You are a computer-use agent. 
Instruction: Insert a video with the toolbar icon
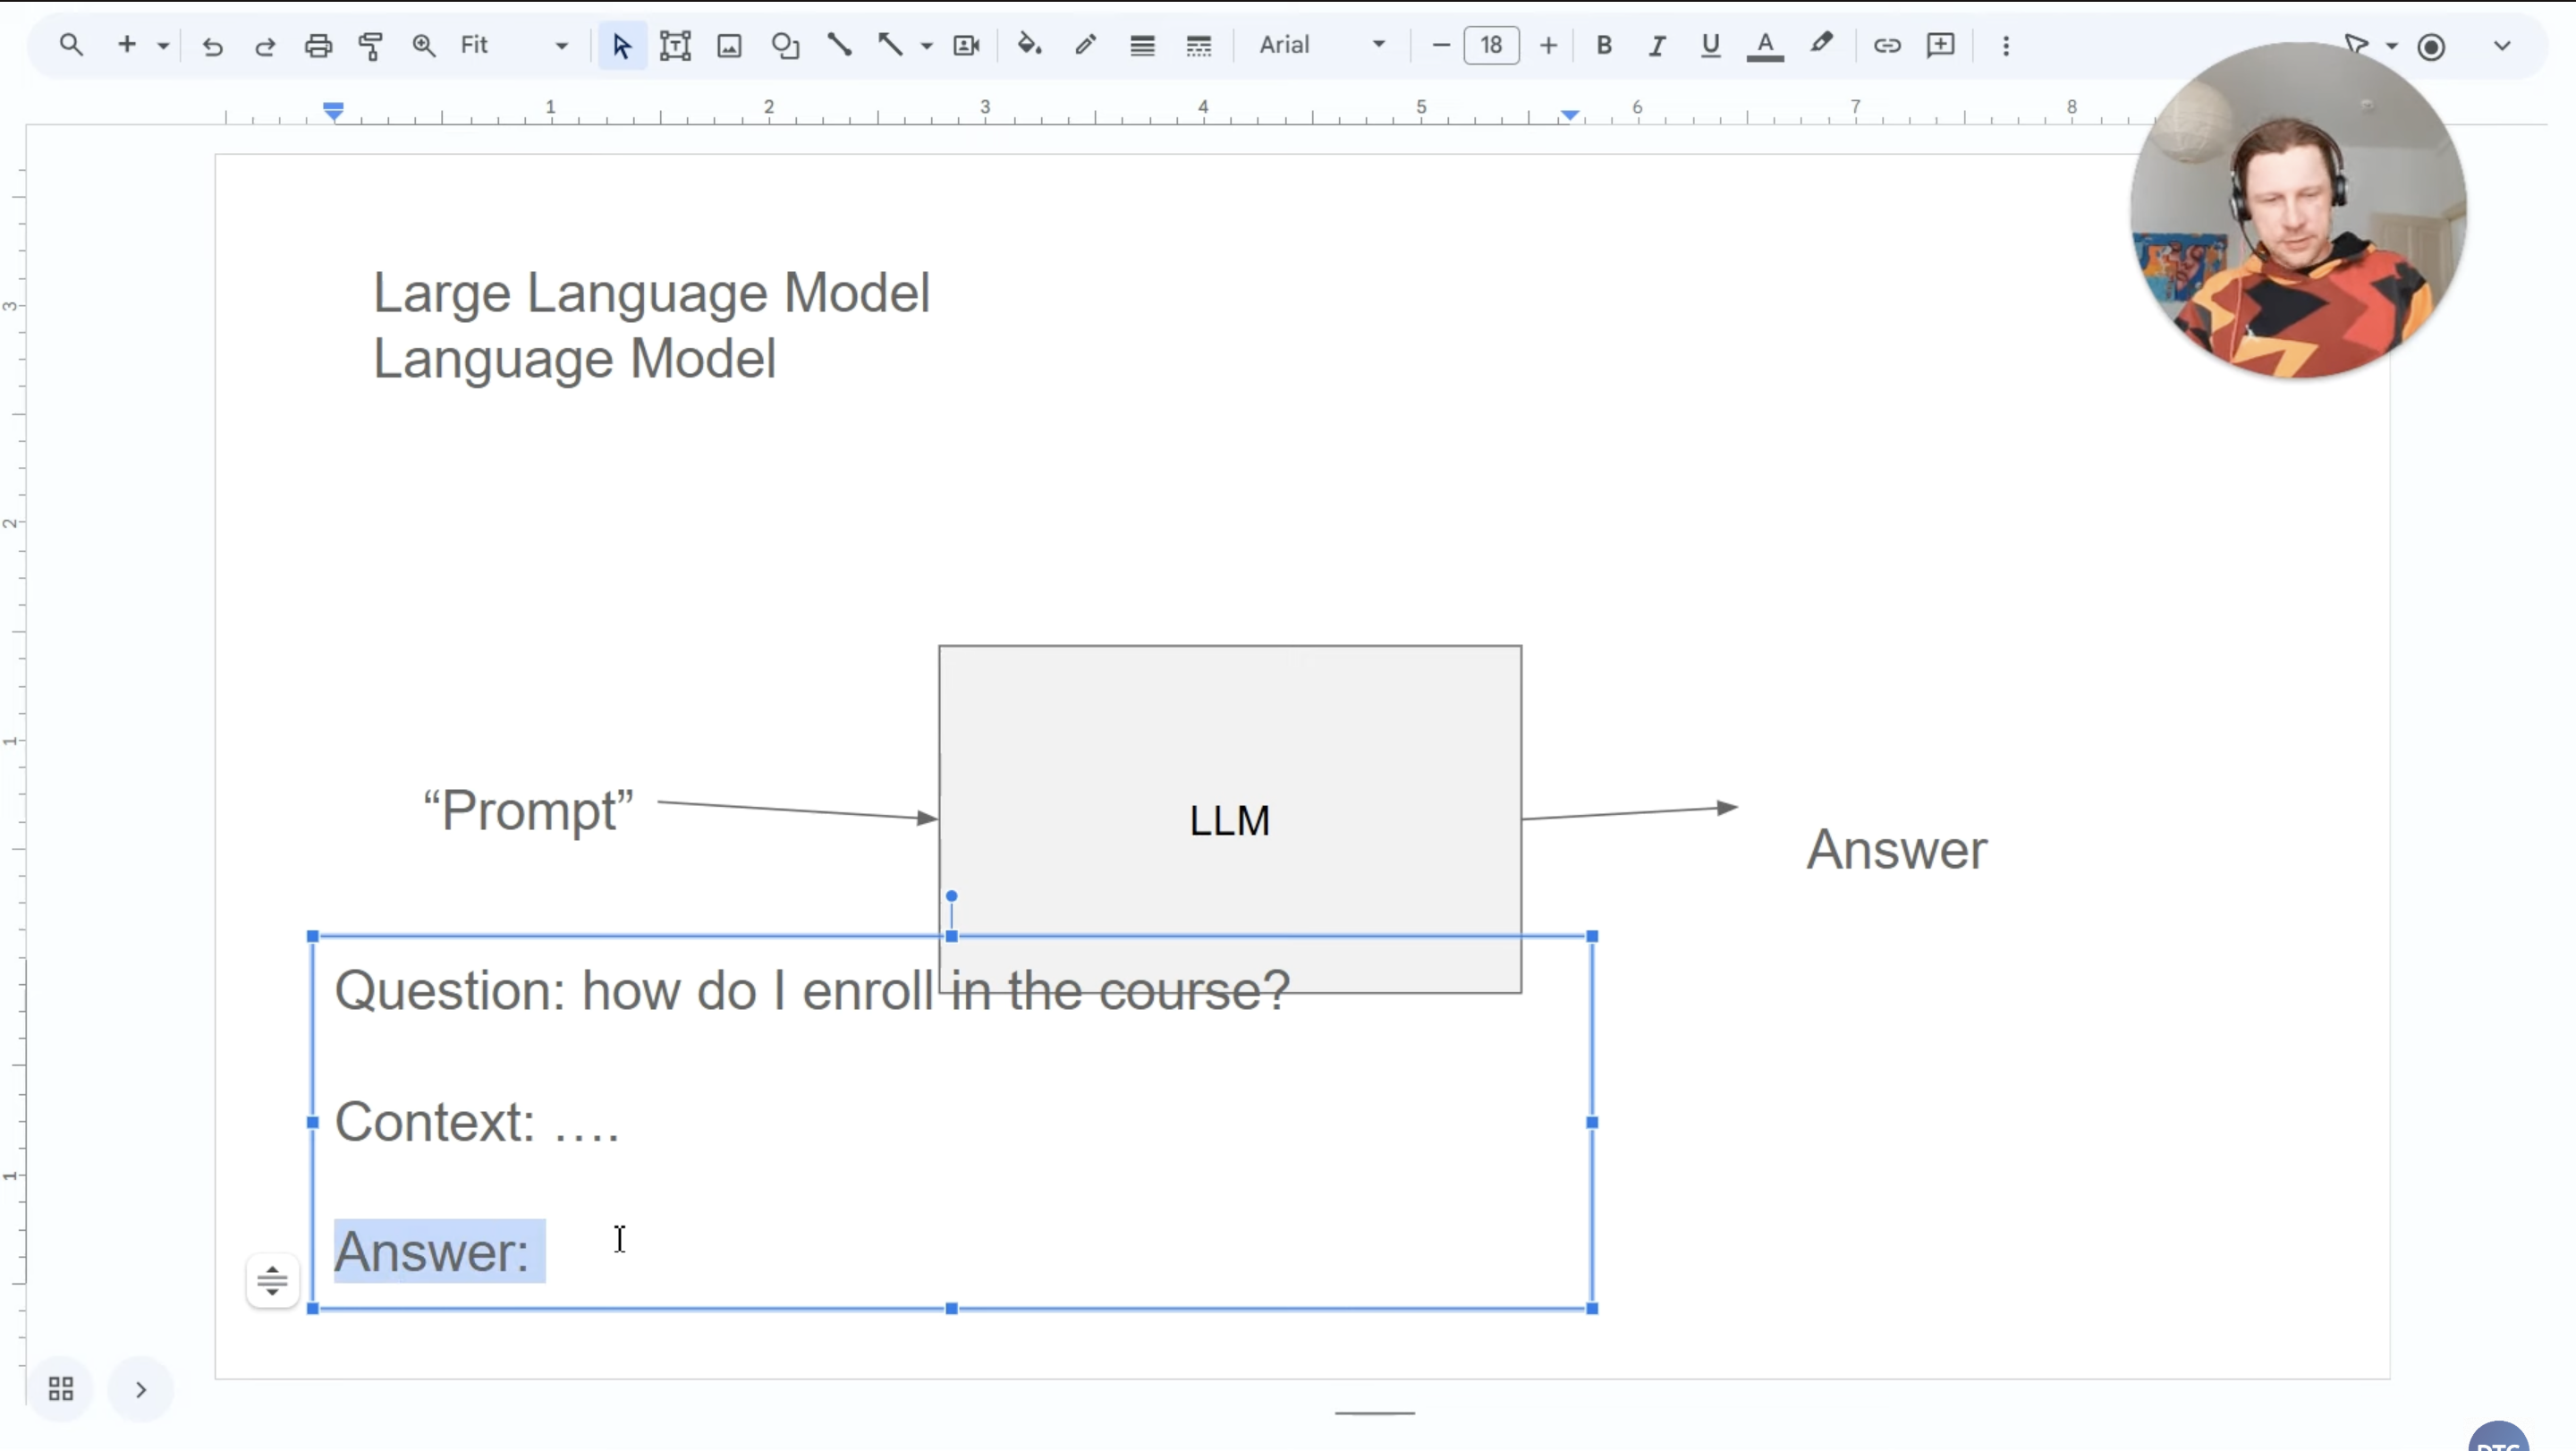[x=966, y=46]
